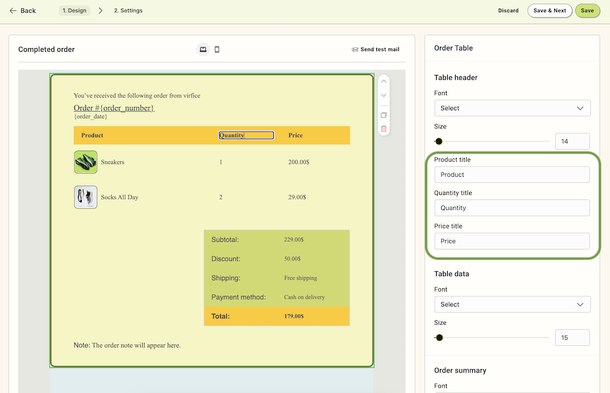Click the Free shipping value

point(300,278)
